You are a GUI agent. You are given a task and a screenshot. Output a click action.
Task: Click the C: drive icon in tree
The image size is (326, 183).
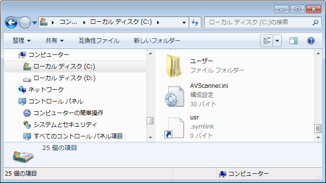[27, 67]
